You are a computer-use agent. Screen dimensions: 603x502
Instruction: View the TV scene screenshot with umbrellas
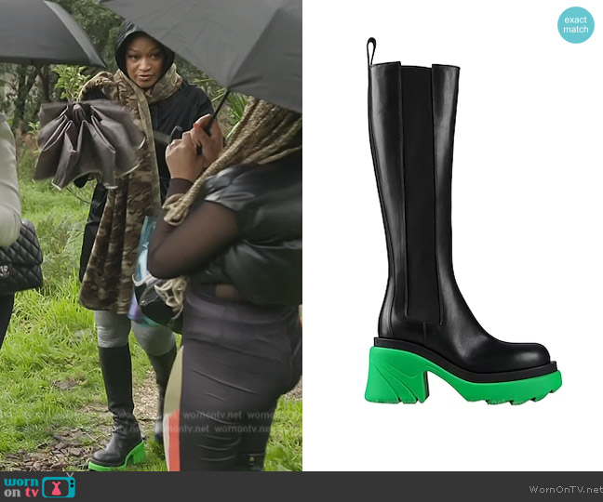[x=151, y=235]
